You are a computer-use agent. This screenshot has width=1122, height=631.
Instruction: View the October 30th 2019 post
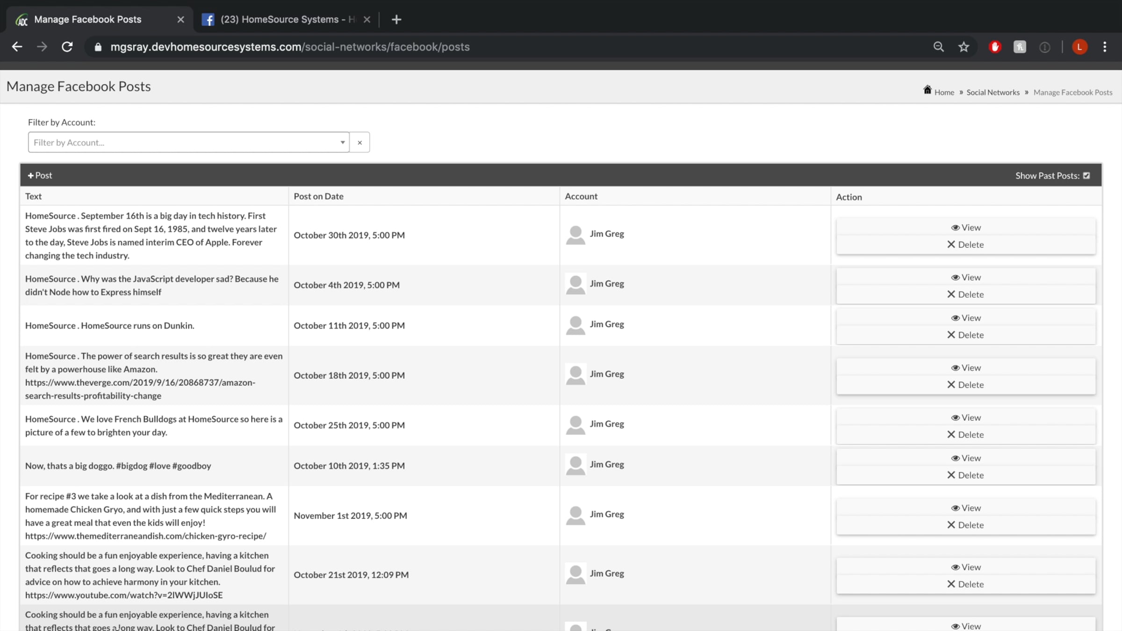pos(966,228)
